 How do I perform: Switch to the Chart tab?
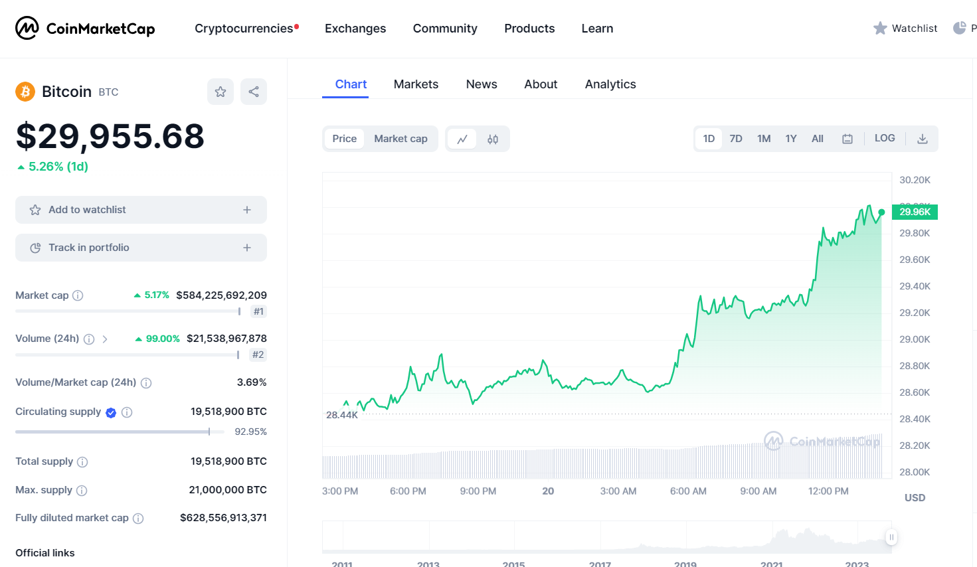351,84
